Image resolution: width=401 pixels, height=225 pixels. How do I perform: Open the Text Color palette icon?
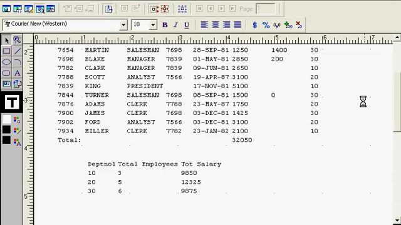tap(17, 142)
